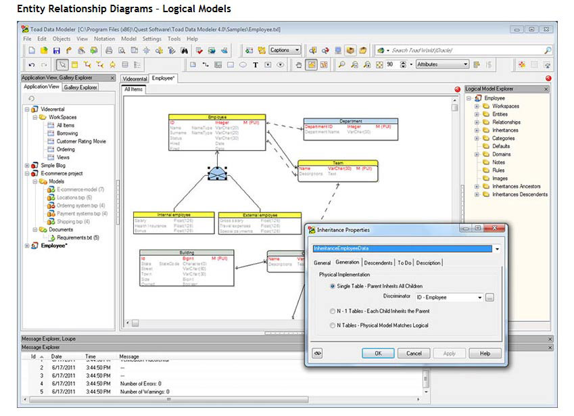Open the Discriminator ID - Employee dropdown

click(x=479, y=298)
